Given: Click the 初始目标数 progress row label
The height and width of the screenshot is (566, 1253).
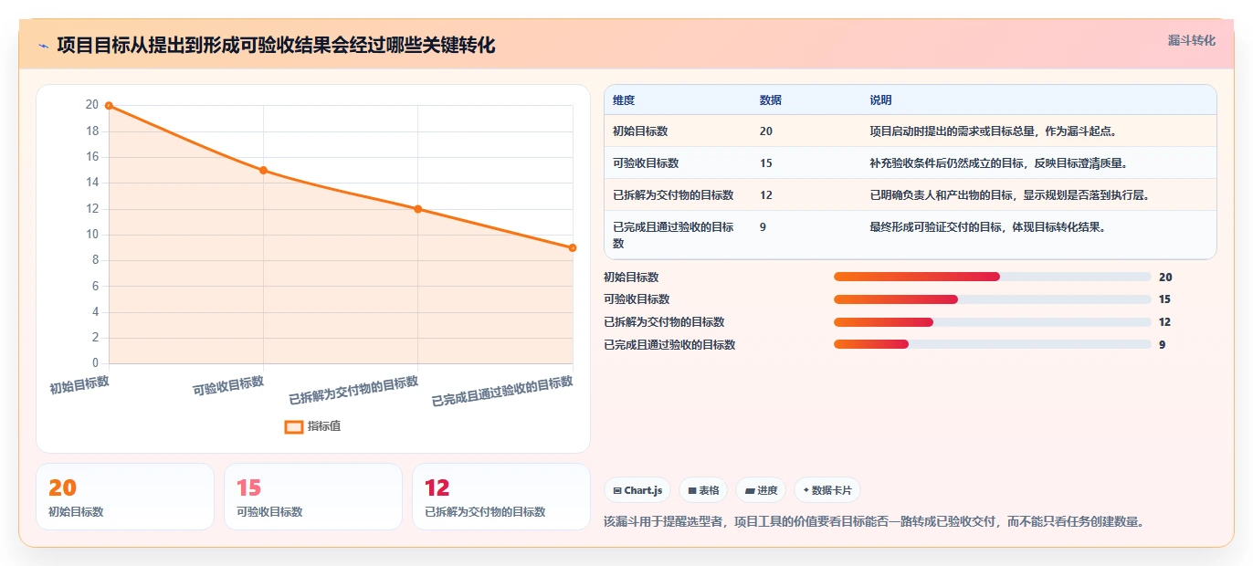Looking at the screenshot, I should (631, 278).
